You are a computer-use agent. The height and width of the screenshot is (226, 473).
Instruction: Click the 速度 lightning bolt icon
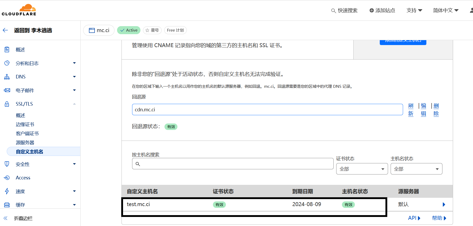[7, 191]
